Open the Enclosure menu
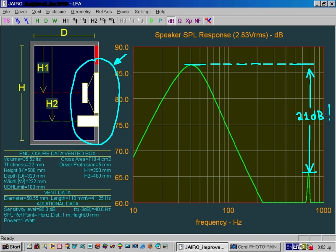This screenshot has width=336, height=252. pyautogui.click(x=56, y=12)
